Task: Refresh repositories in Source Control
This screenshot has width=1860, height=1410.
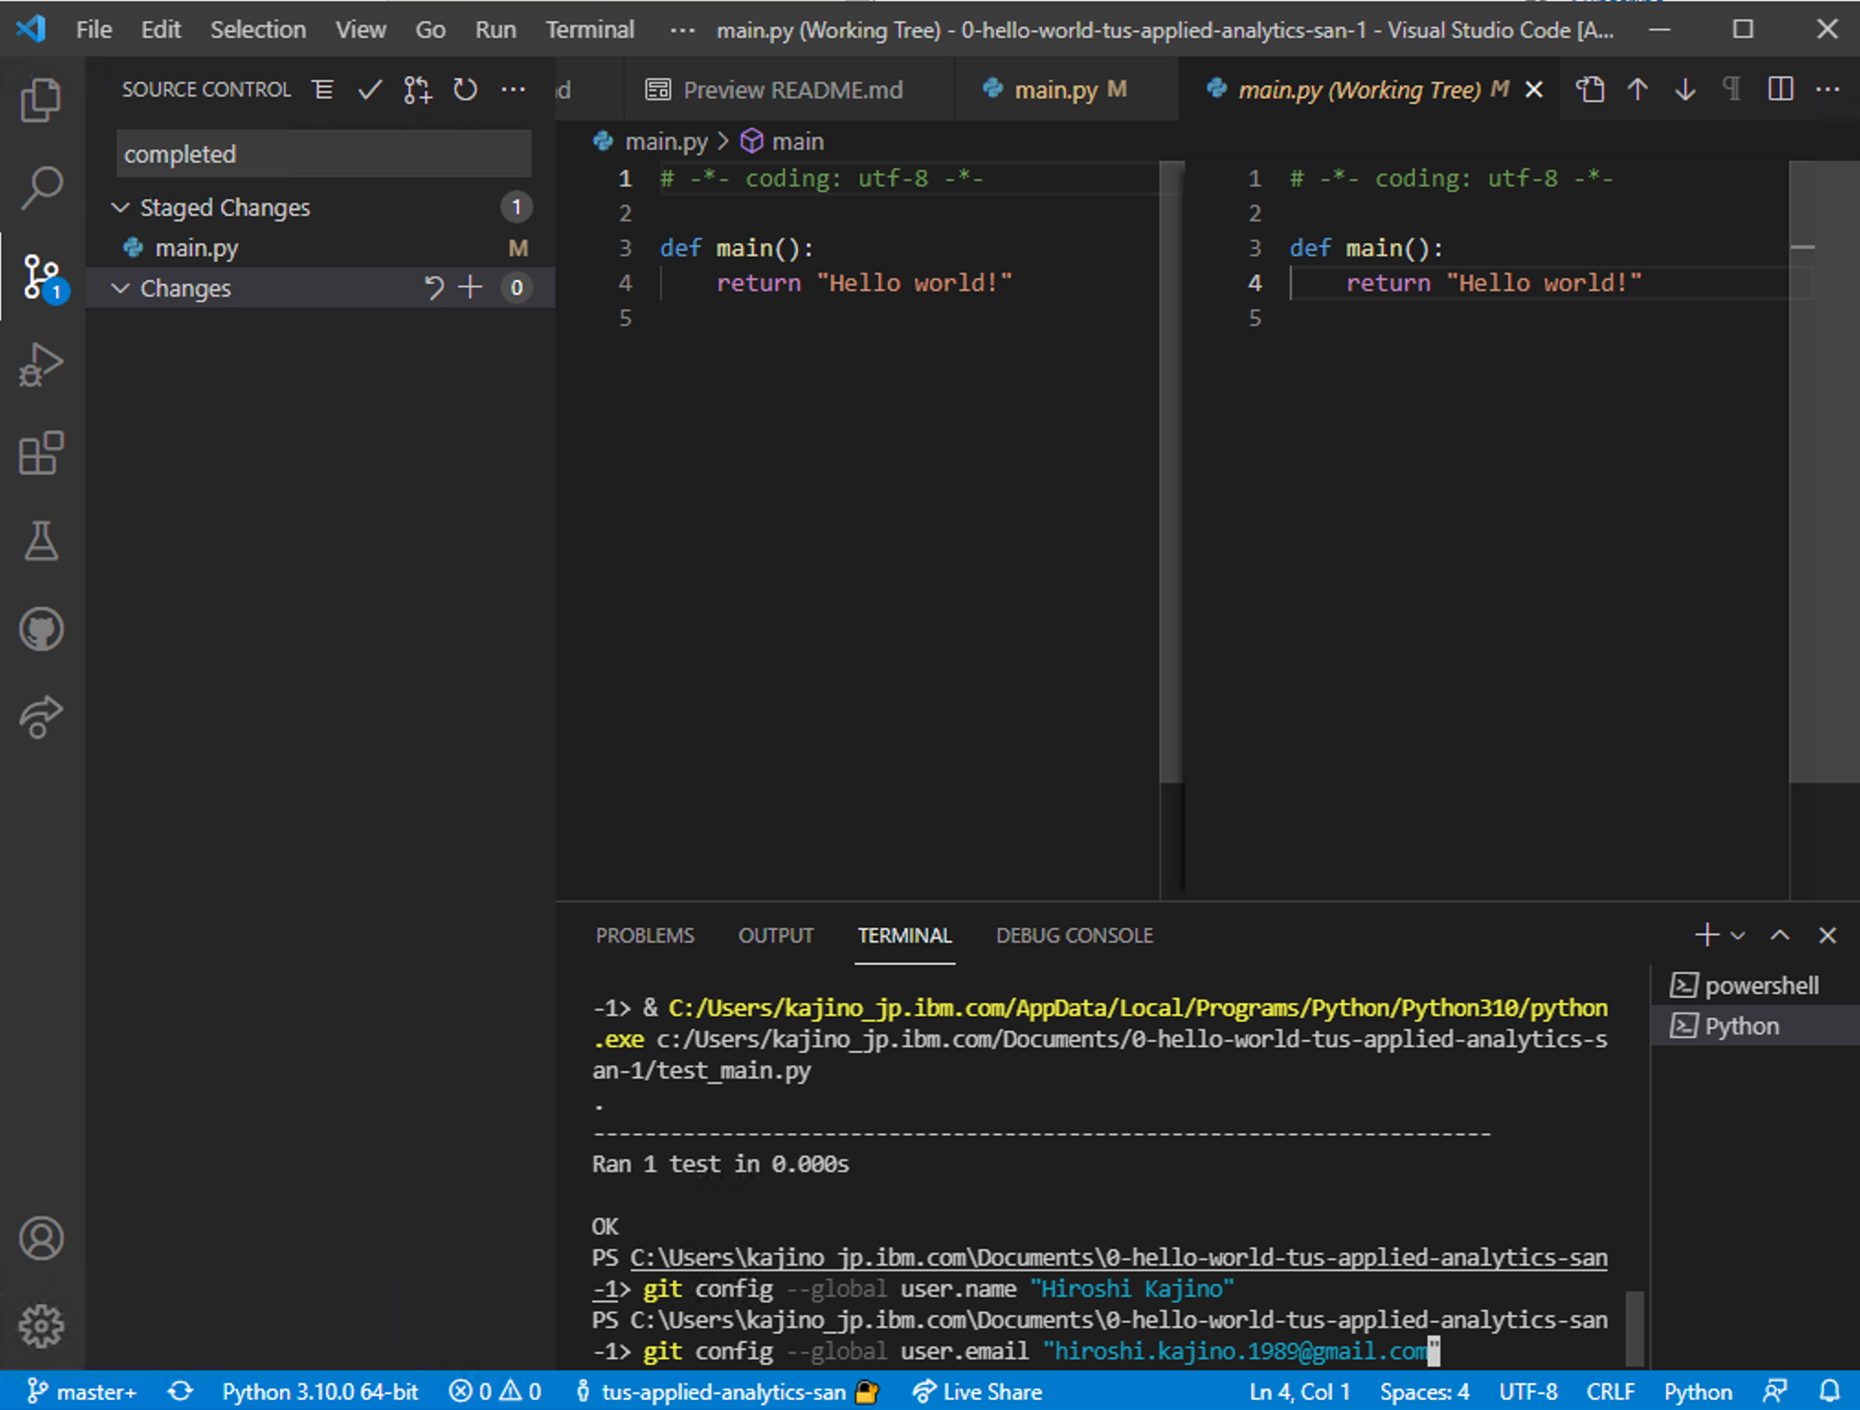Action: pos(465,89)
